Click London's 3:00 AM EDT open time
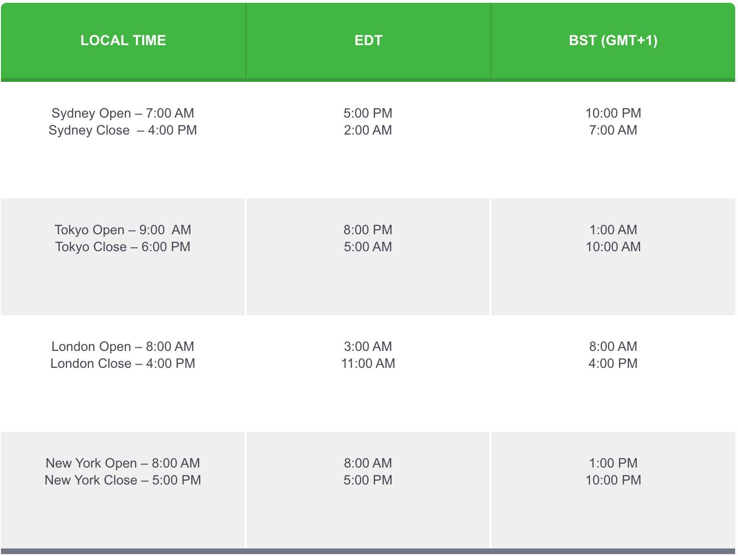Viewport: 738px width, 556px height. tap(368, 347)
